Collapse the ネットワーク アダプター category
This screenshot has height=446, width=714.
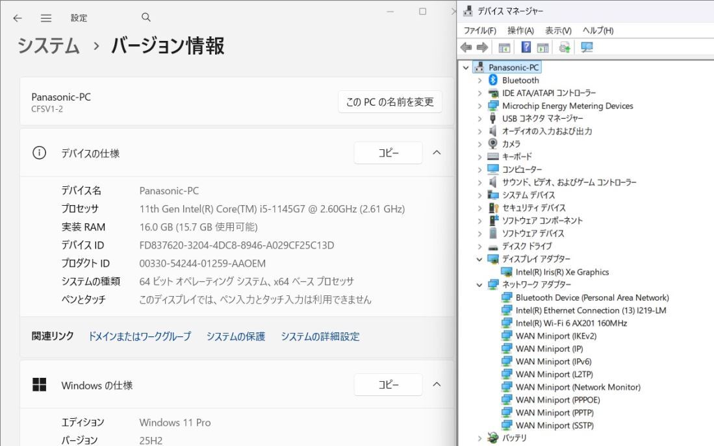[x=480, y=284]
